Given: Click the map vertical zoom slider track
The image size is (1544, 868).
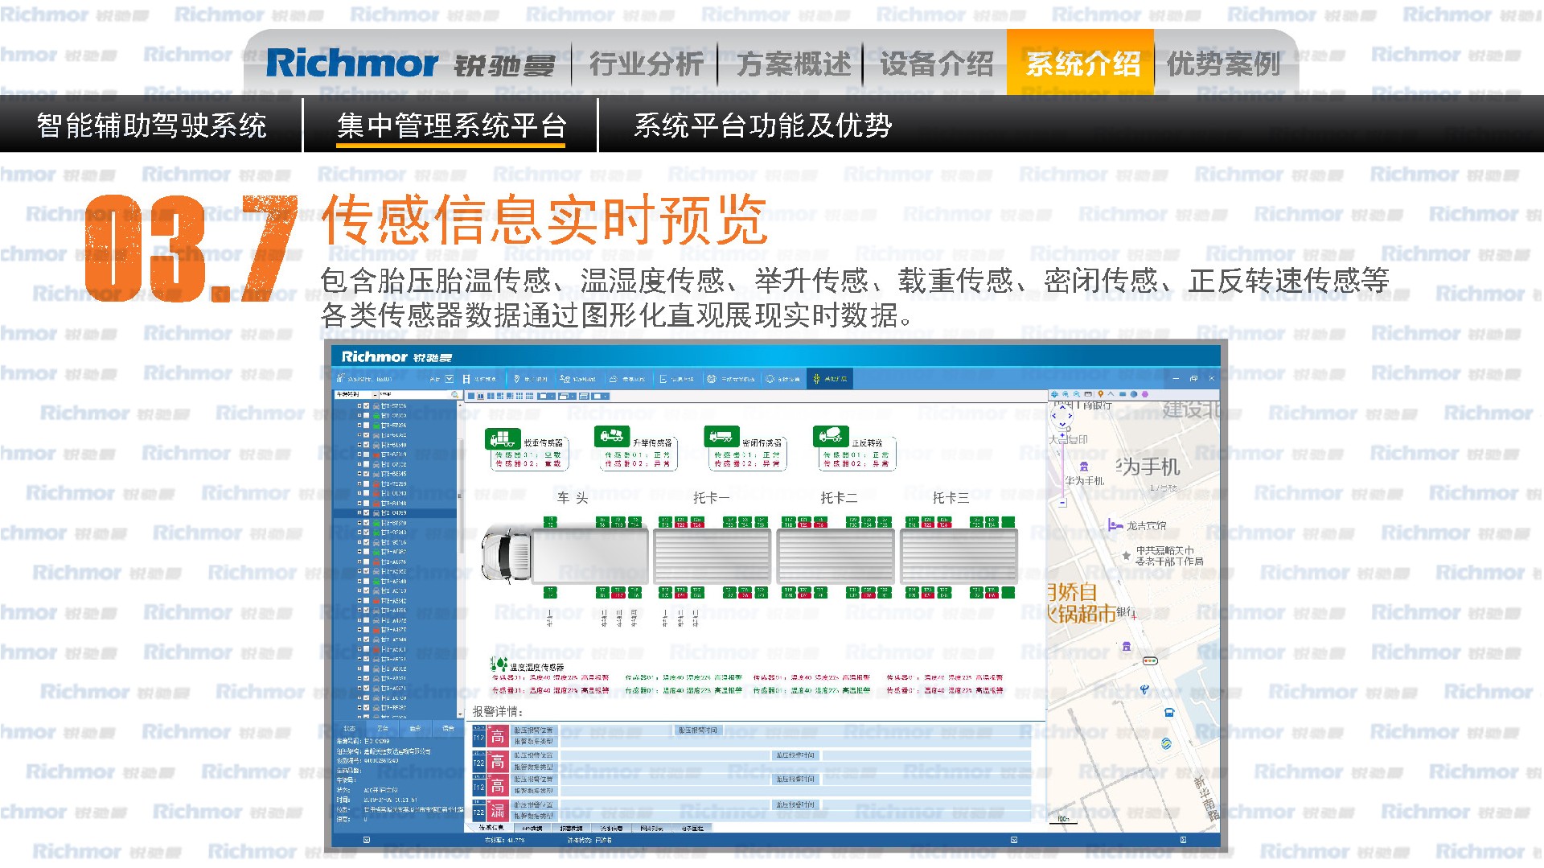Looking at the screenshot, I should tap(1062, 470).
